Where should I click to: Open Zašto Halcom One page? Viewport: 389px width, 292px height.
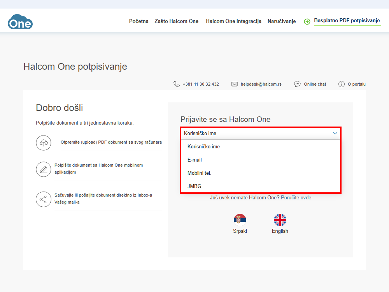[x=176, y=21]
